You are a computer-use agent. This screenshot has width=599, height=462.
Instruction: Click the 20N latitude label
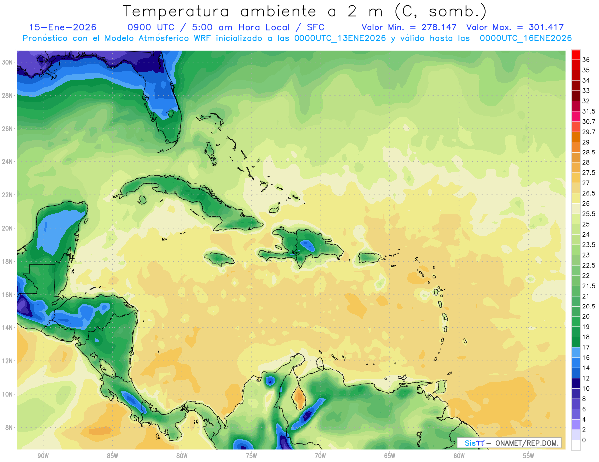click(7, 228)
